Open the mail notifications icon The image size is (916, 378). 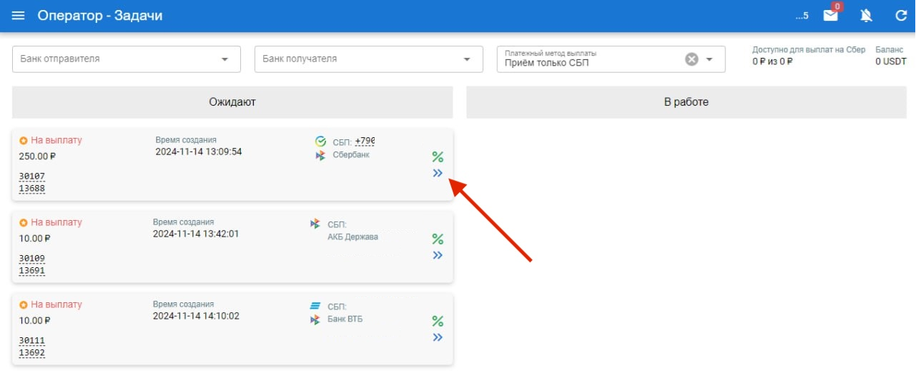pos(830,16)
